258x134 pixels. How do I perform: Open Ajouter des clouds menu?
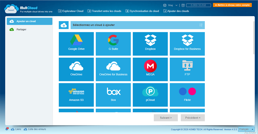[176, 11]
